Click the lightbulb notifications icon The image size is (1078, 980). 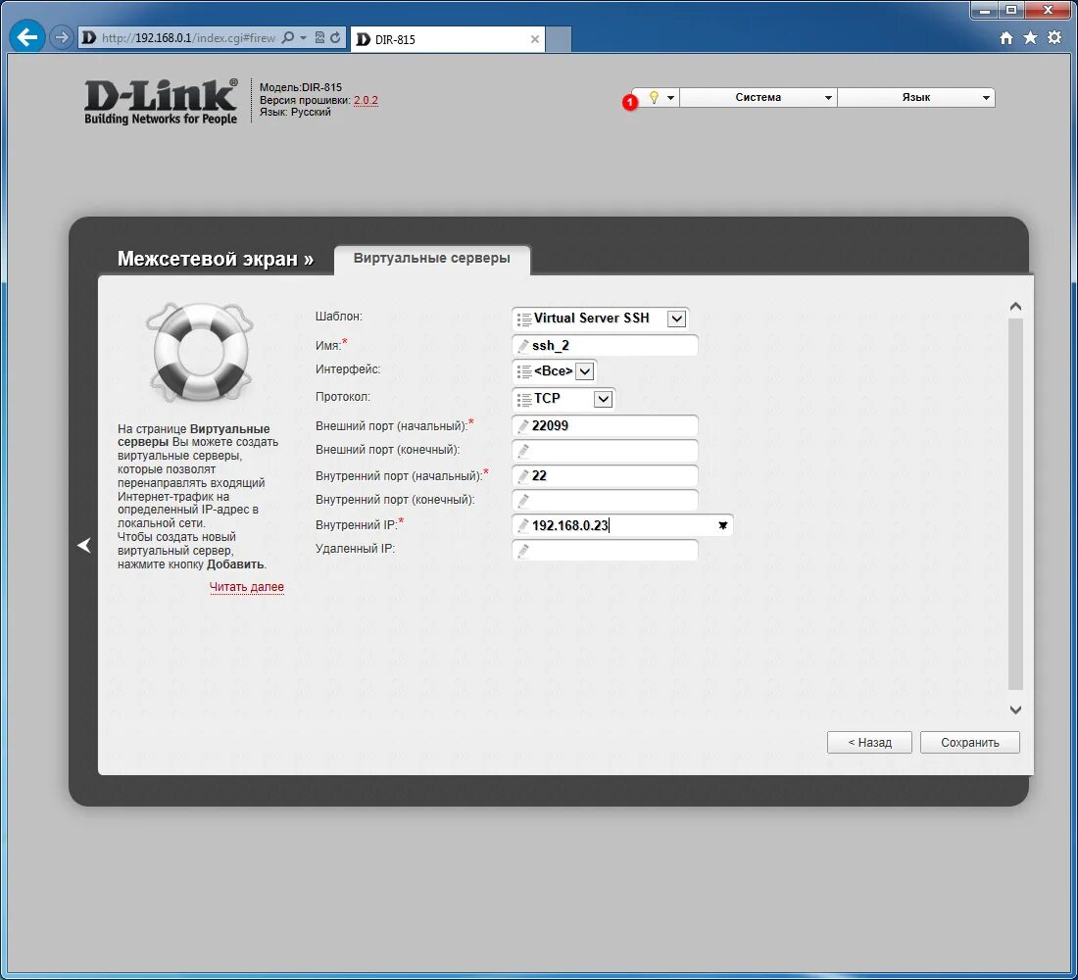click(x=654, y=97)
